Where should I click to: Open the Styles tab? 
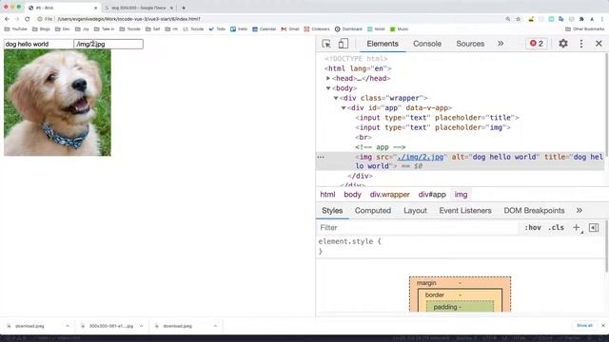tap(332, 211)
